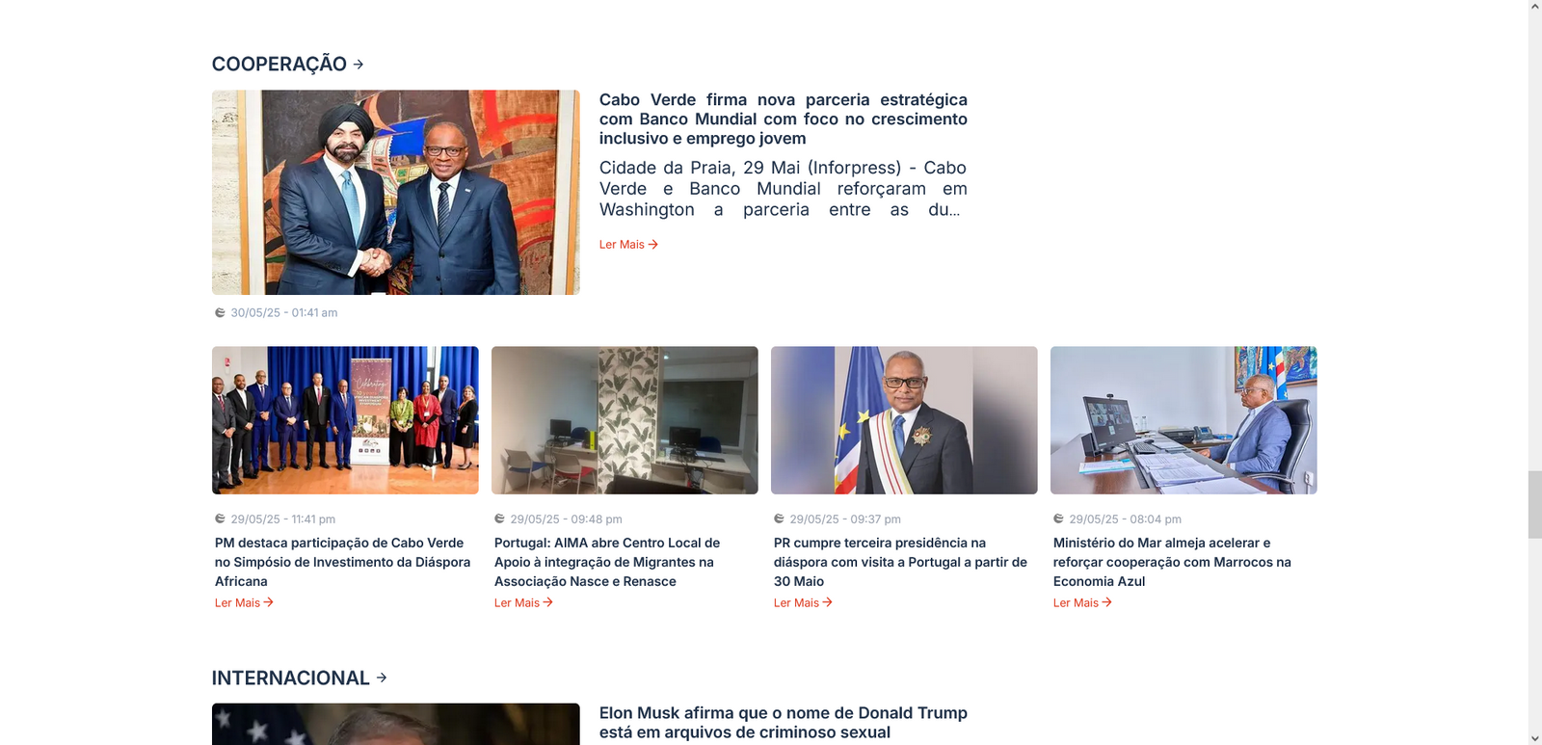The width and height of the screenshot is (1542, 745).
Task: Click the Ler Mais arrow under Banco Mundial article
Action: tap(653, 245)
